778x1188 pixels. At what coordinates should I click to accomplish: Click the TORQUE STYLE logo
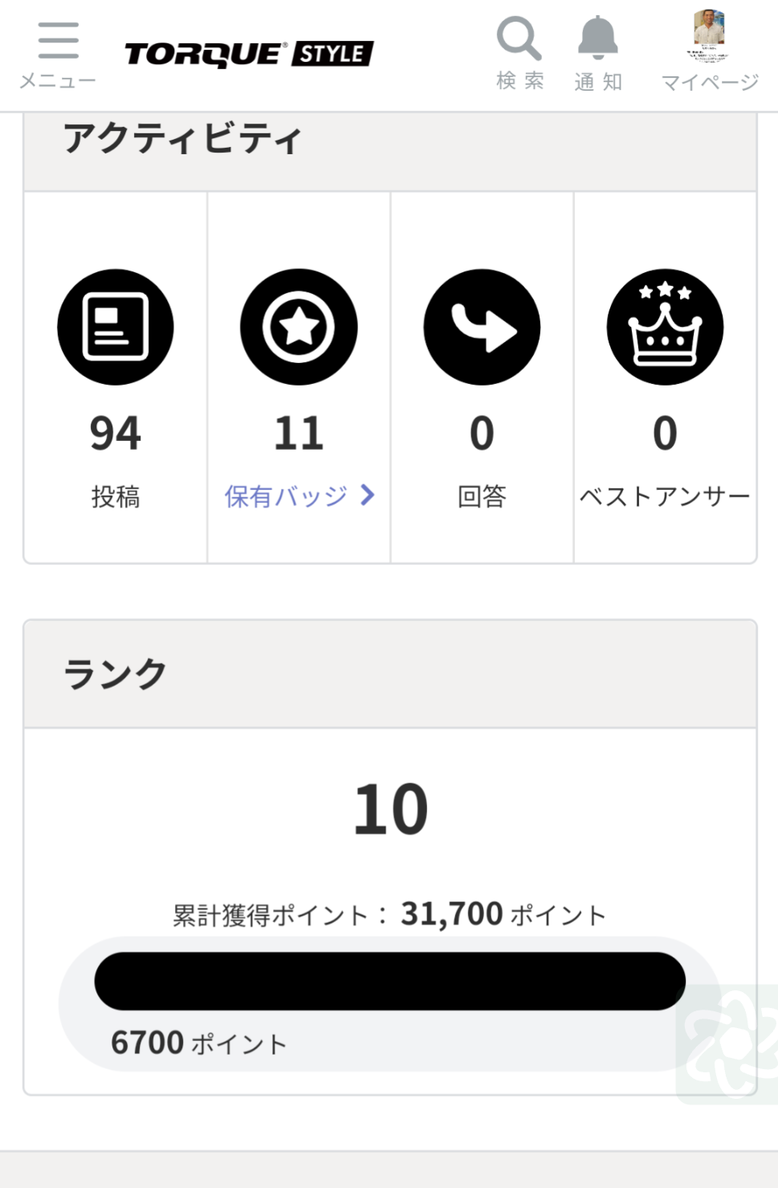click(249, 55)
